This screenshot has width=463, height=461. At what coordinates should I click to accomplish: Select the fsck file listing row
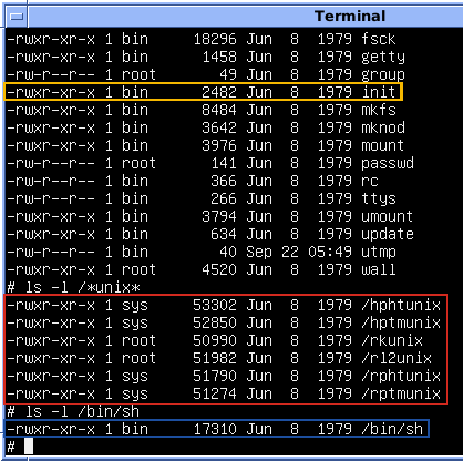[x=201, y=39]
